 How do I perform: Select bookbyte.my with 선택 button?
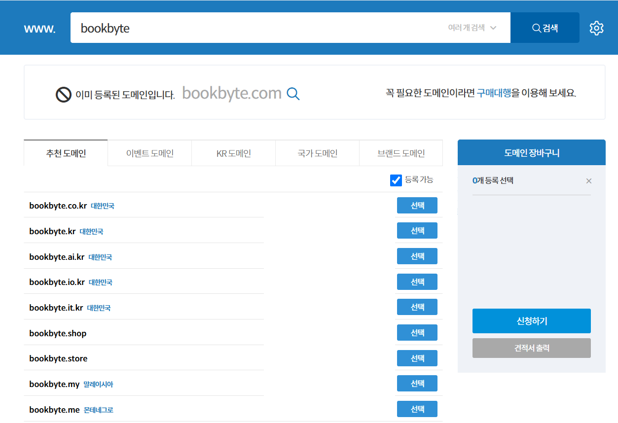click(417, 384)
